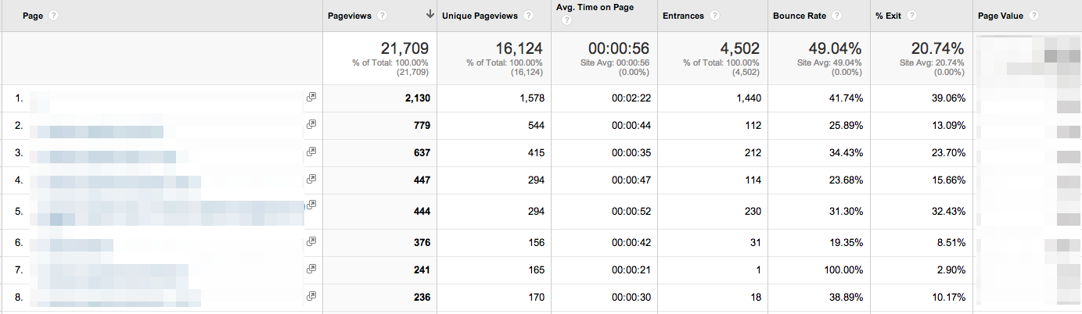Sort table by % Exit header

pyautogui.click(x=891, y=16)
